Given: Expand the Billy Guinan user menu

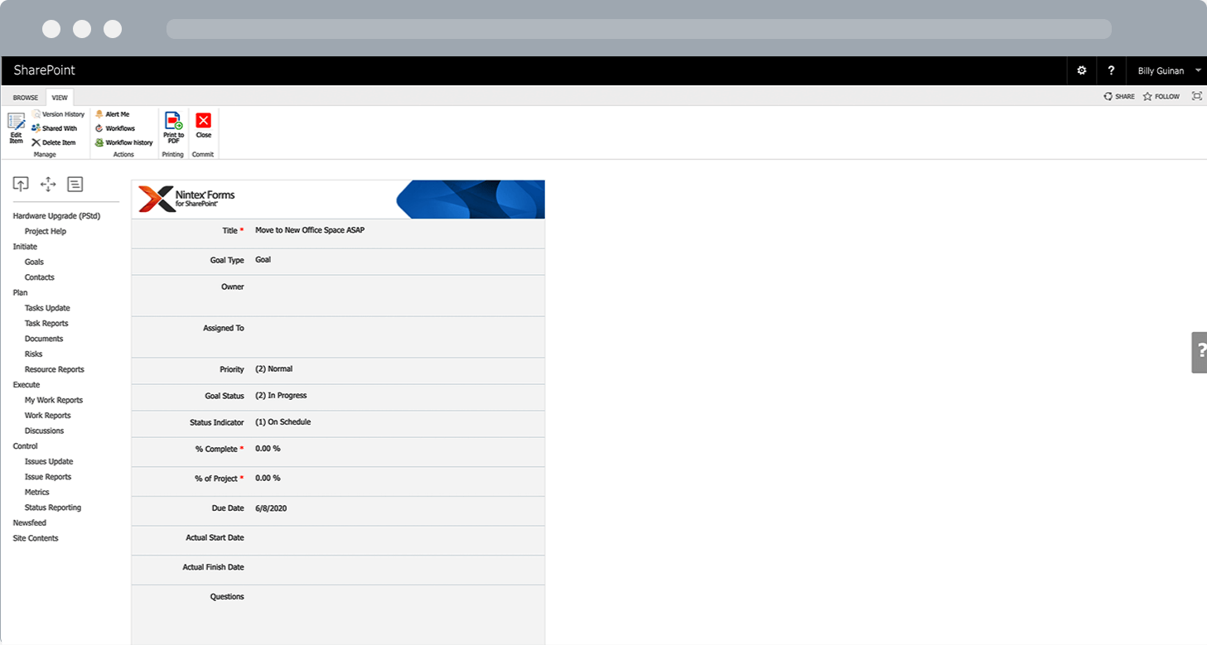Looking at the screenshot, I should tap(1198, 71).
